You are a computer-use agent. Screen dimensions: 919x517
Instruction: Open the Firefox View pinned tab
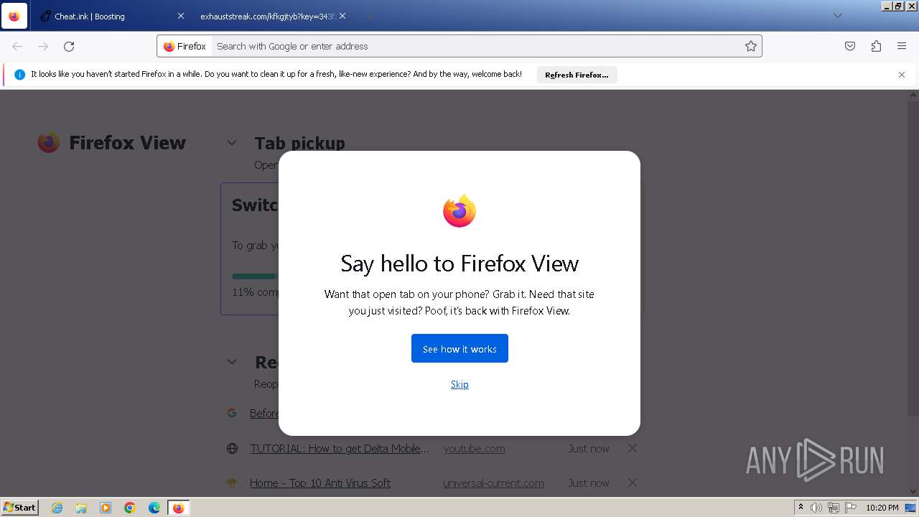[14, 16]
